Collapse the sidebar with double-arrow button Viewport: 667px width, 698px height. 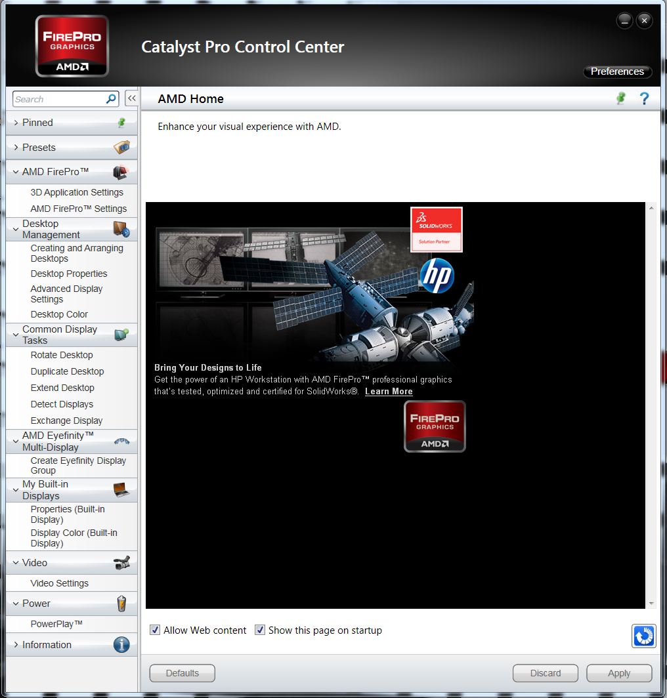coord(132,98)
